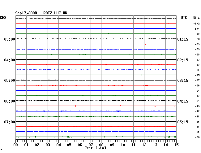
Task: Click the "10" minute axis label
Action: 123,145
